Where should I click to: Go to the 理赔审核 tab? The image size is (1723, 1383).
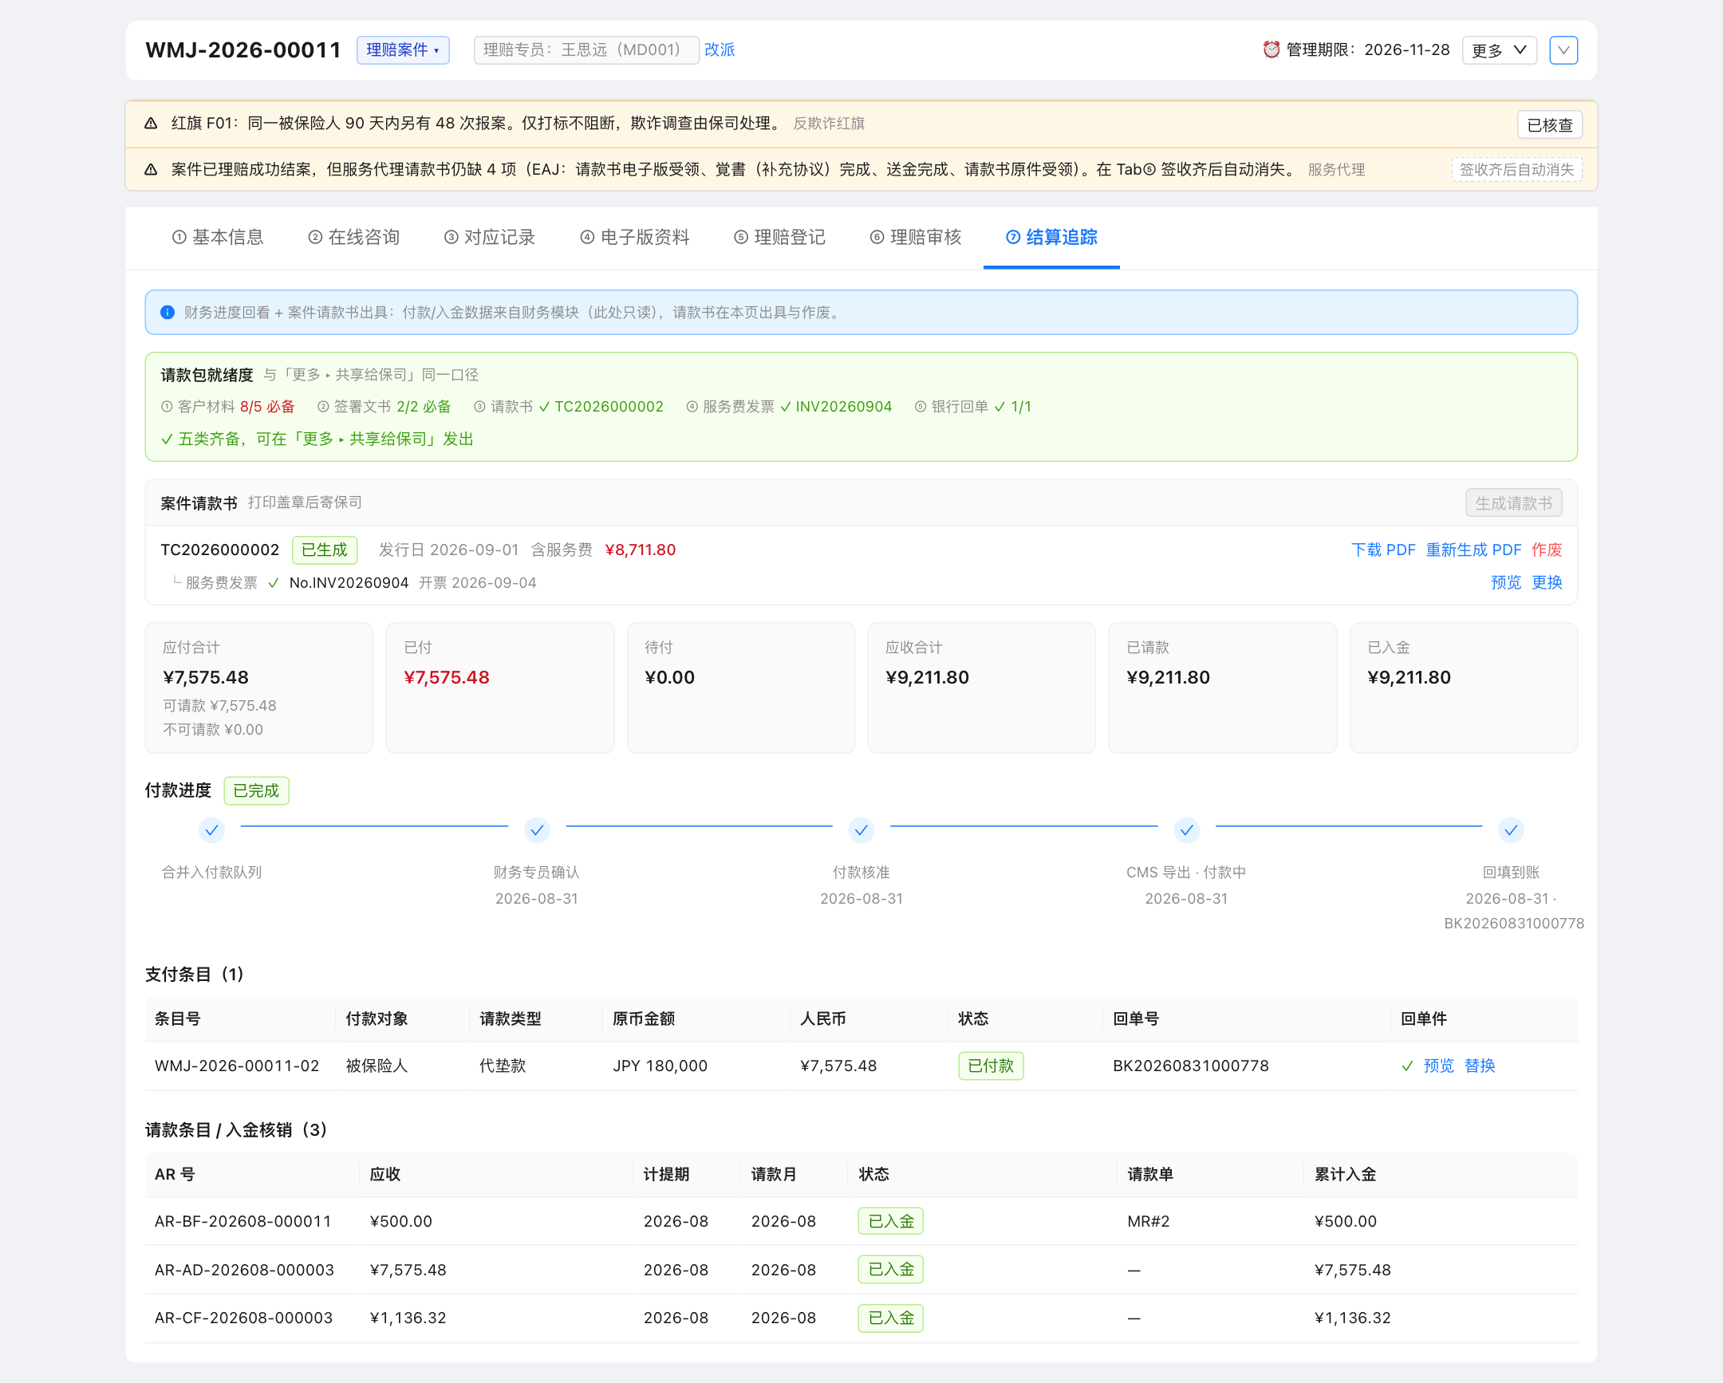pos(915,238)
